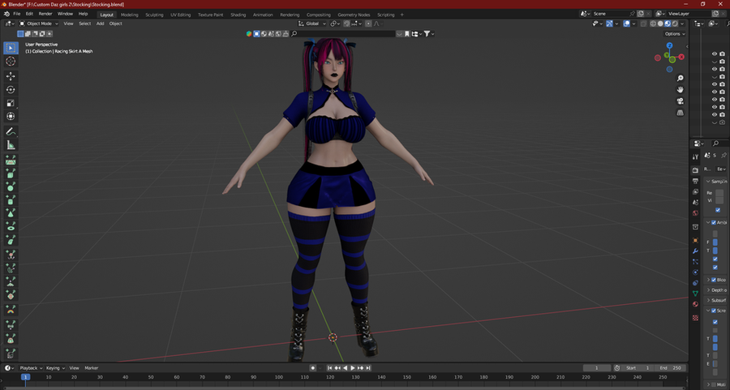Select the Move tool
This screenshot has height=390, width=730.
11,75
